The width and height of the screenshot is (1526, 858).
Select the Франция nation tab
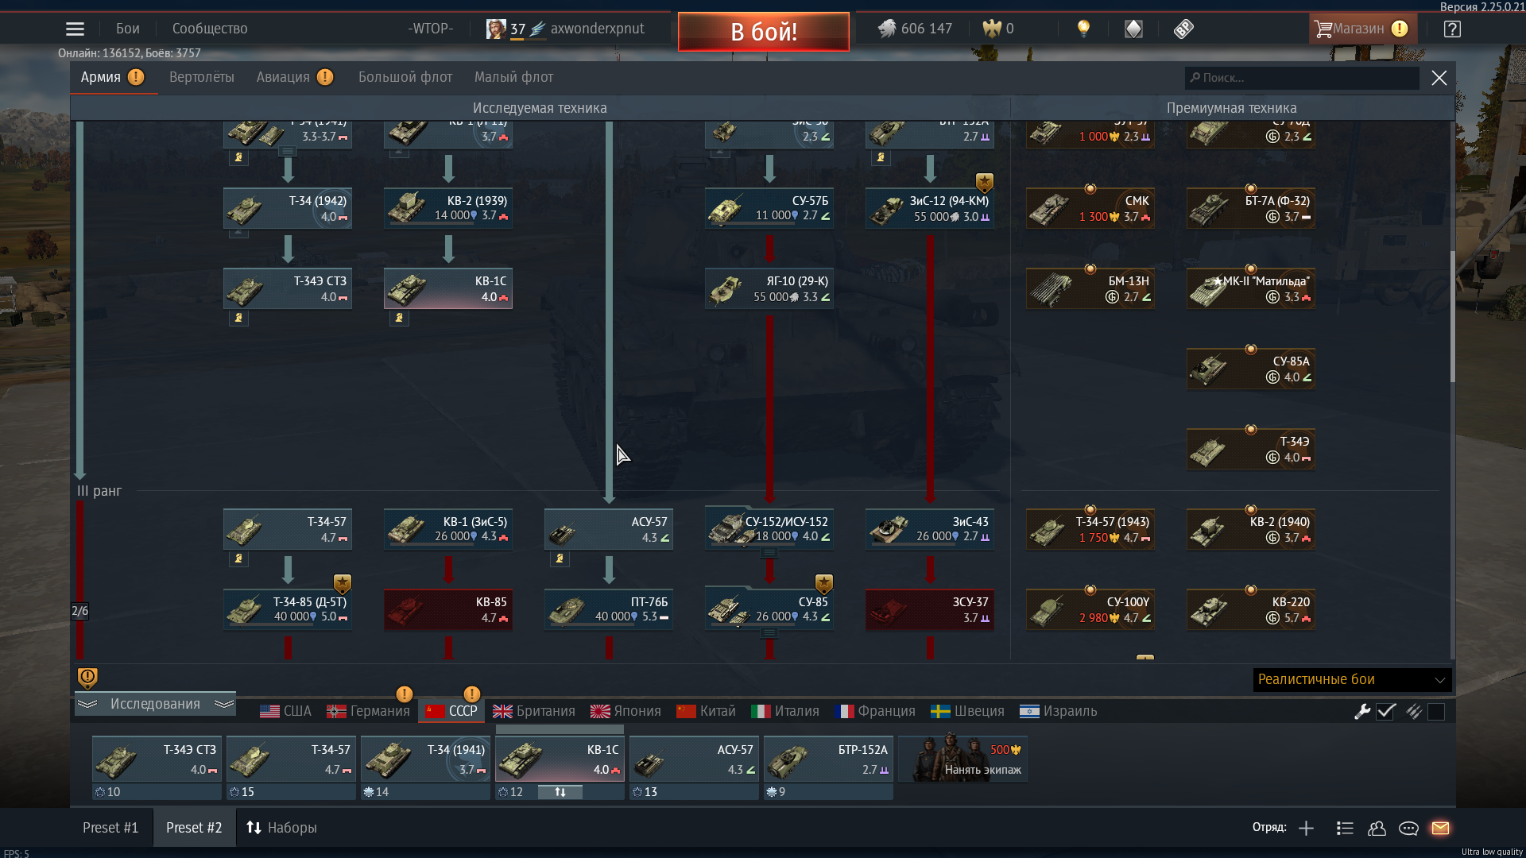(875, 711)
